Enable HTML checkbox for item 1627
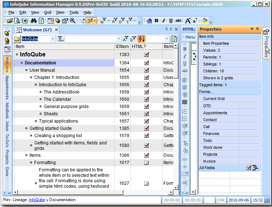 click(146, 183)
